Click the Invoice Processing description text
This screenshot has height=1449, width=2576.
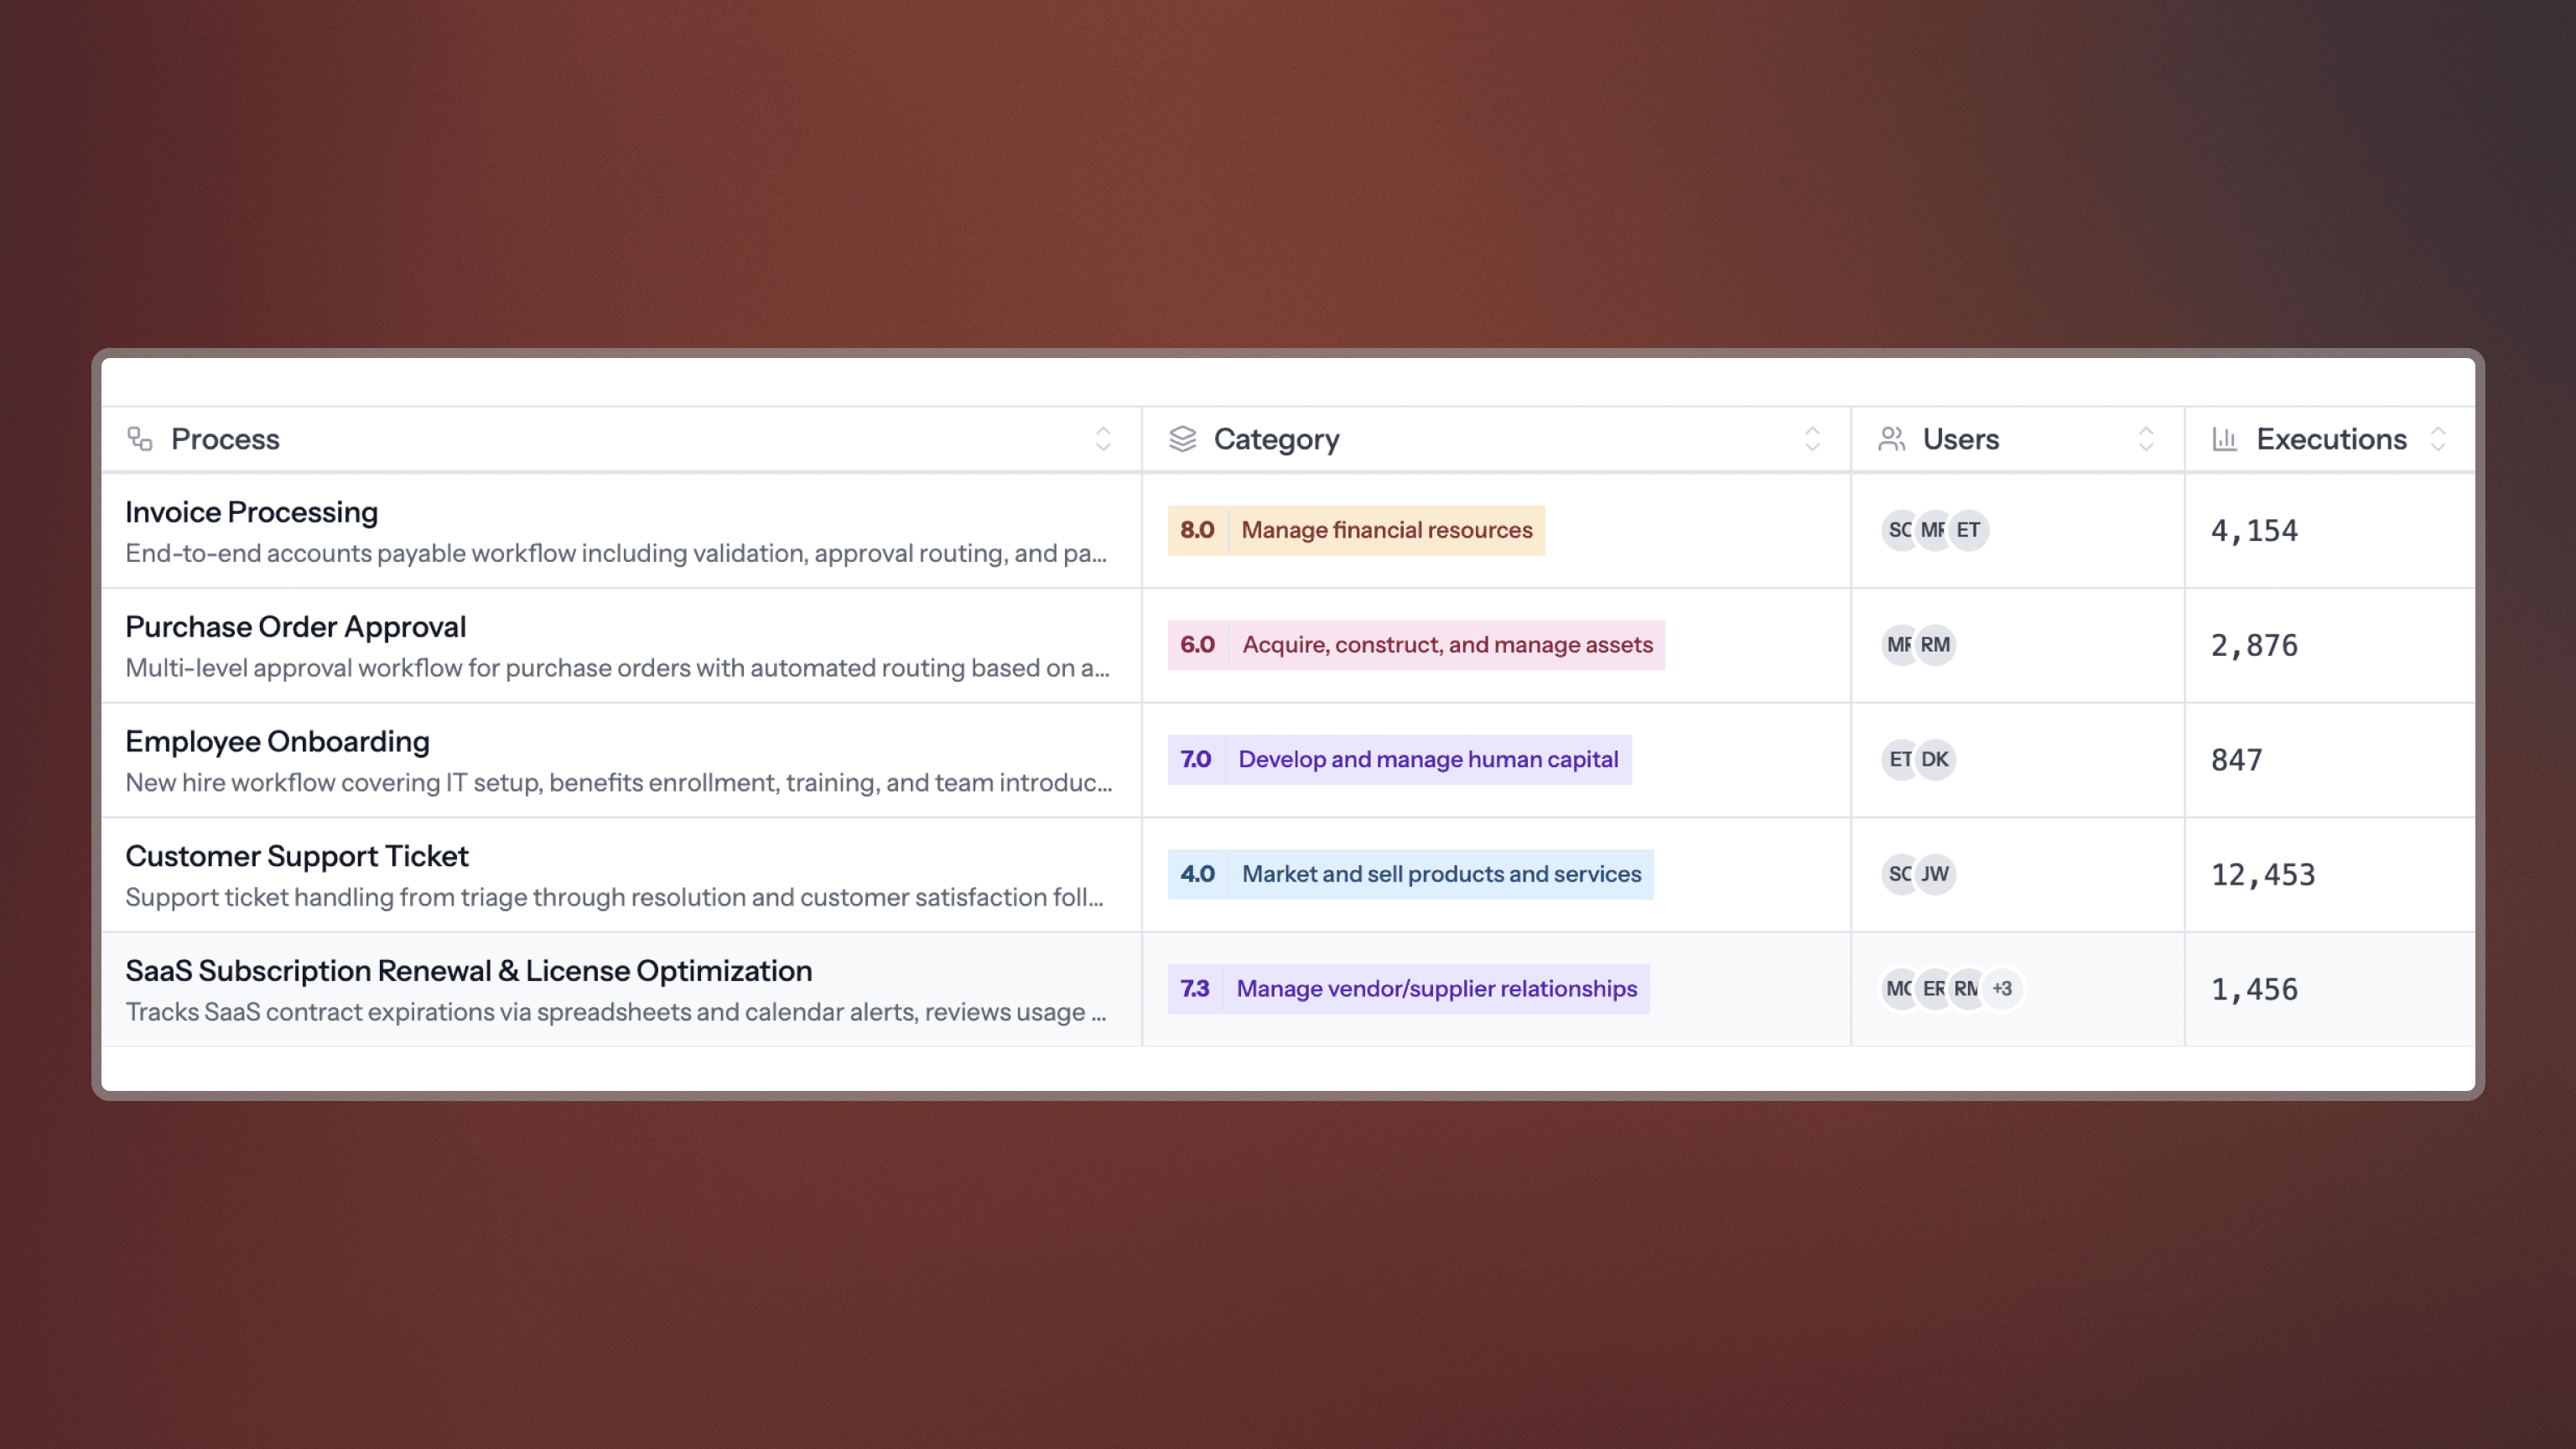tap(616, 553)
